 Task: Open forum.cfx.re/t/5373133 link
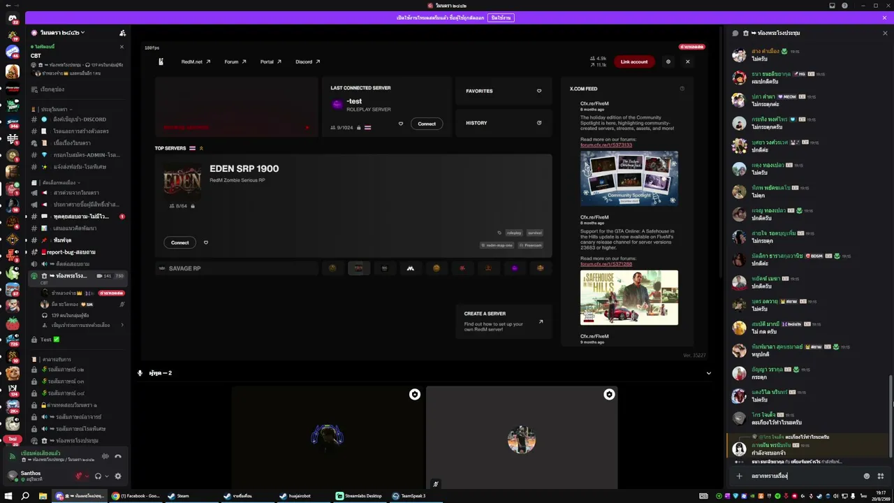pos(606,145)
